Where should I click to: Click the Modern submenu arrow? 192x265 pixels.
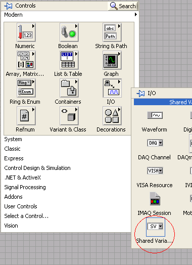136,15
